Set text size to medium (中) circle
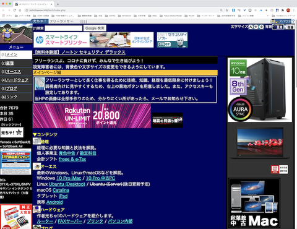The image size is (297, 229). tap(256, 27)
